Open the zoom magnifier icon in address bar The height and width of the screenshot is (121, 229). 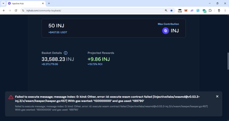[166, 10]
